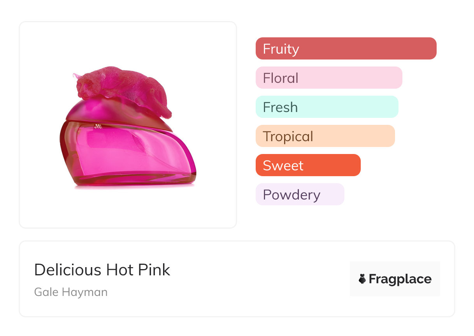This screenshot has width=474, height=336.
Task: Click the word Fruity in the top bar
Action: 281,49
